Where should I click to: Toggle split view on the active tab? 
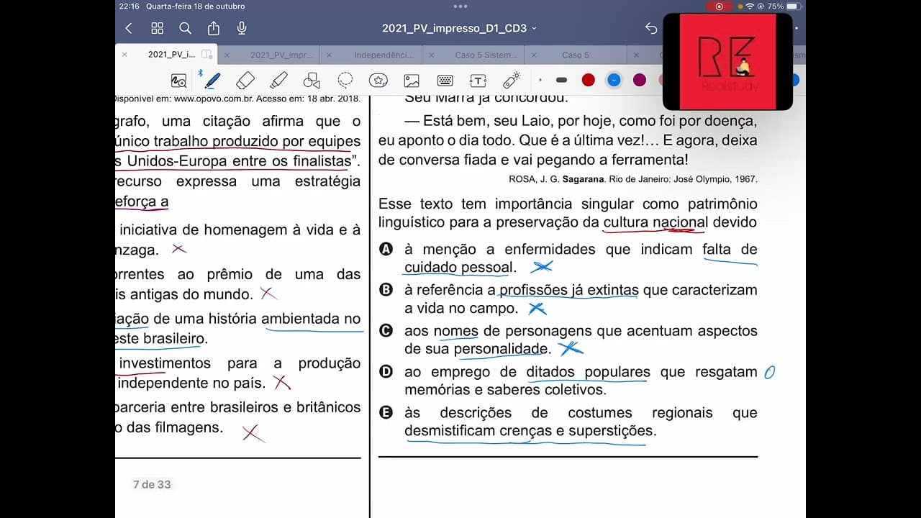click(x=207, y=55)
